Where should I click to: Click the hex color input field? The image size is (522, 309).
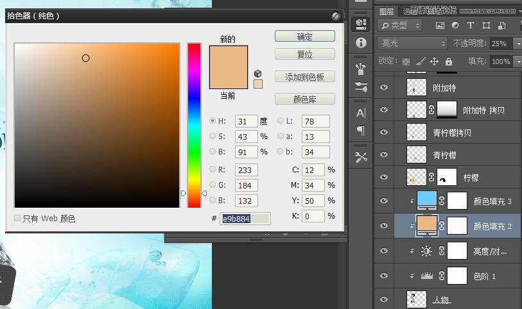point(245,219)
